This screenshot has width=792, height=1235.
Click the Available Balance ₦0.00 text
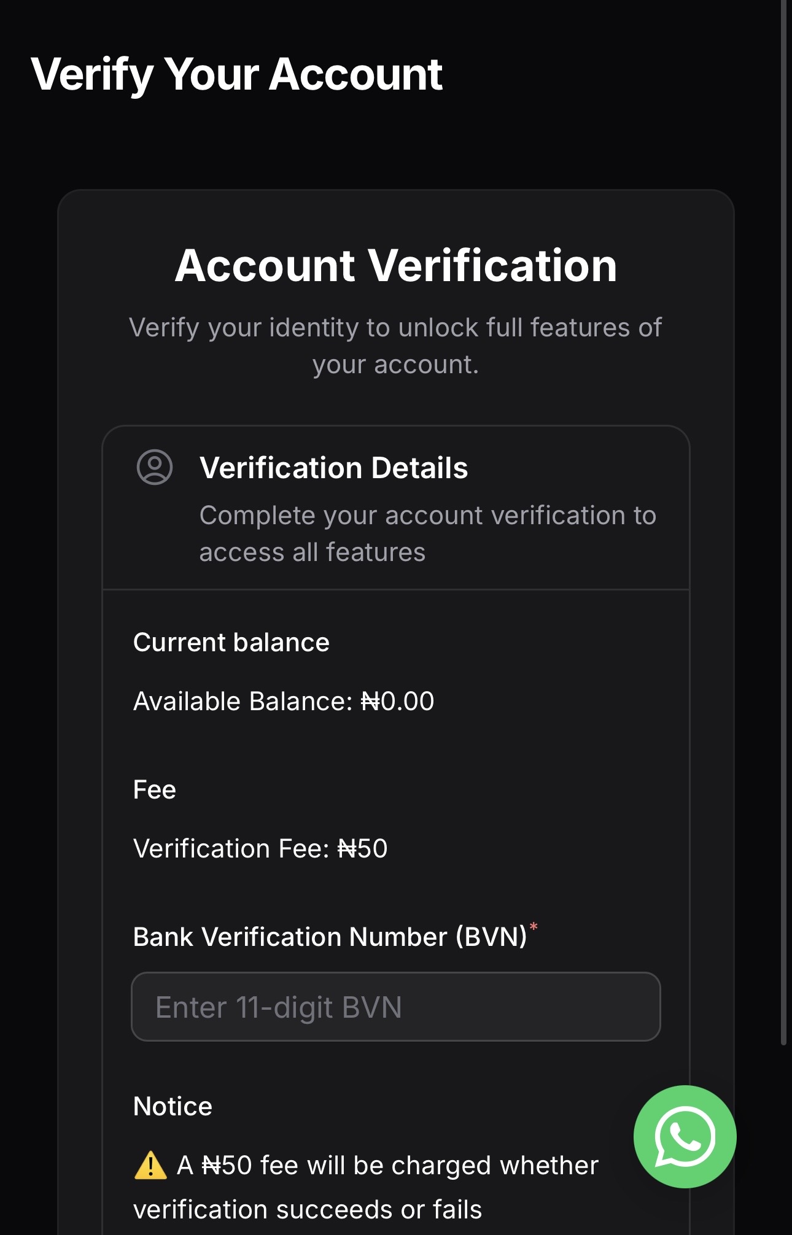(x=283, y=702)
